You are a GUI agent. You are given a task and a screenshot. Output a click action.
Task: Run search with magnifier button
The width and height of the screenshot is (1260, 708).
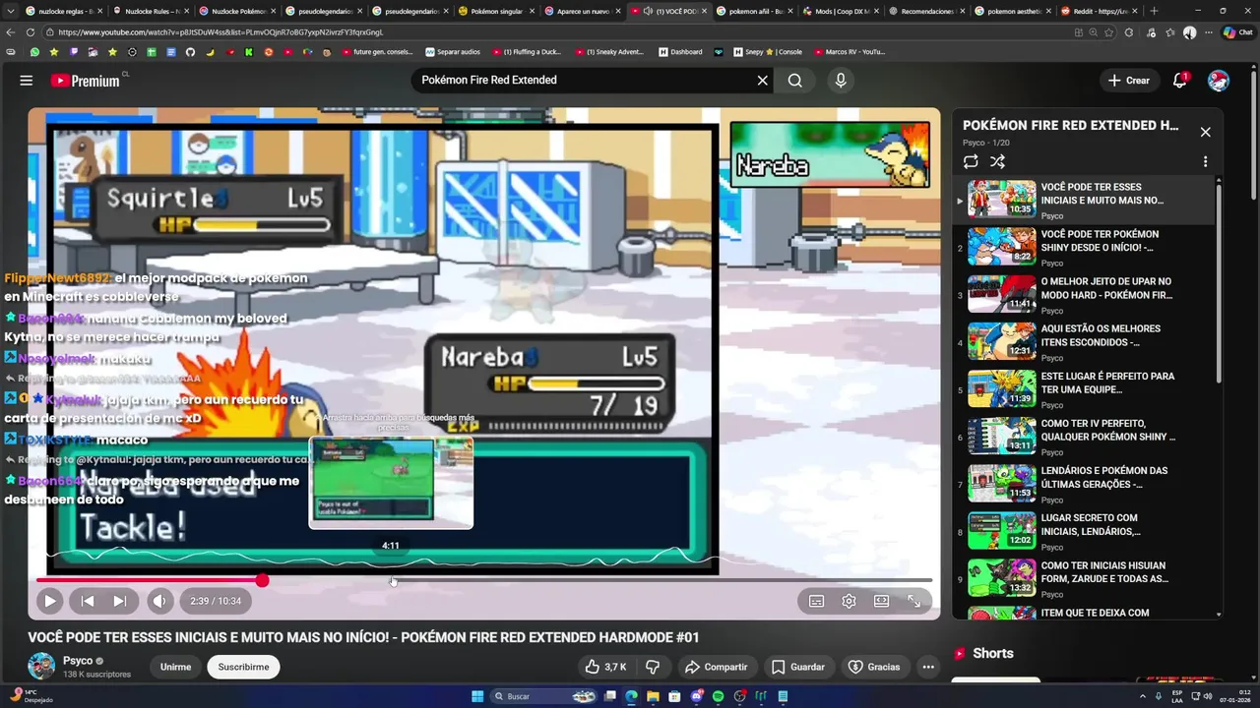coord(794,81)
